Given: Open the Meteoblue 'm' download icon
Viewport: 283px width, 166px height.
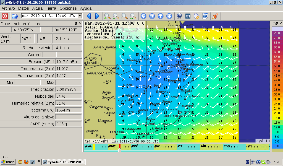Looking at the screenshot, I should click(x=188, y=16).
